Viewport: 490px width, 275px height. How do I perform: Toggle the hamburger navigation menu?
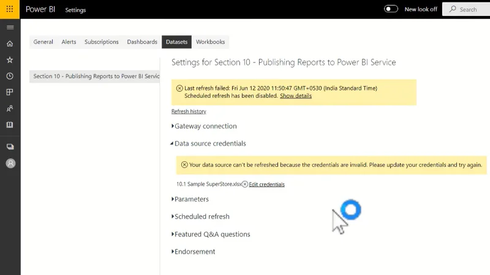tap(10, 28)
